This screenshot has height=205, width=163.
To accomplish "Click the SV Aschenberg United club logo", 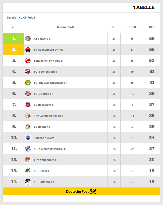I will [28, 50].
